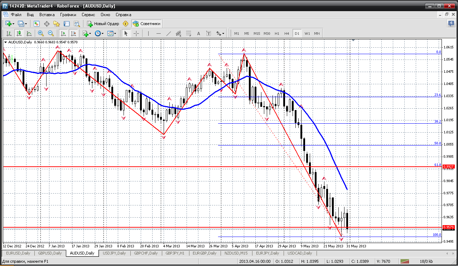Select the horizontal line drawing tool
This screenshot has height=266, width=458.
tap(159, 33)
